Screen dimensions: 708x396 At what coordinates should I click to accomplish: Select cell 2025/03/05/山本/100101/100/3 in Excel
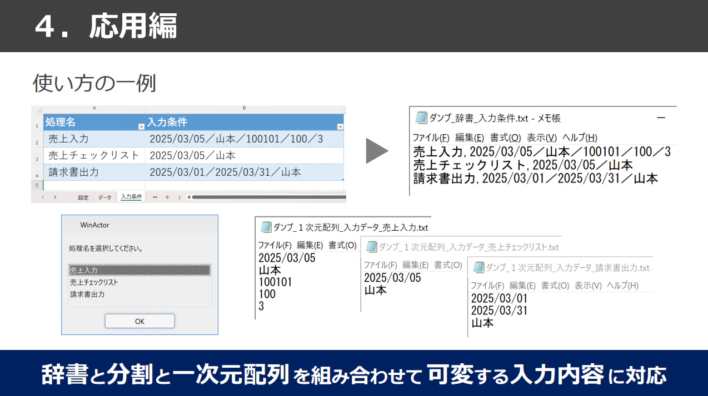point(245,139)
